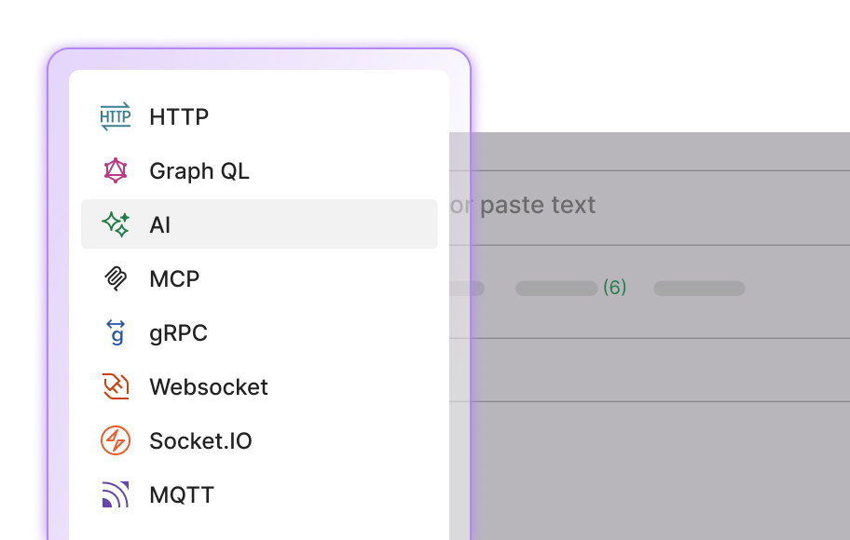
Task: Choose the Socket.IO entry
Action: (x=200, y=441)
